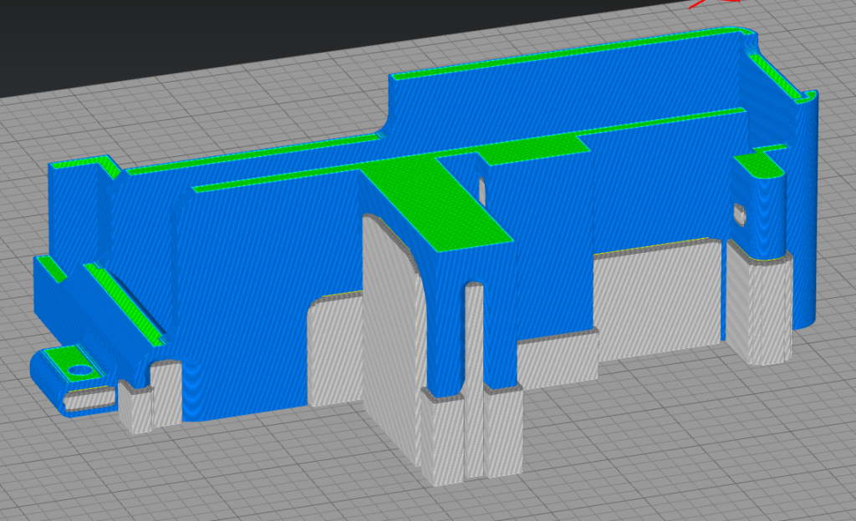Screen dimensions: 856x521
Task: Click the dark empty background above build plate
Action: point(251,42)
